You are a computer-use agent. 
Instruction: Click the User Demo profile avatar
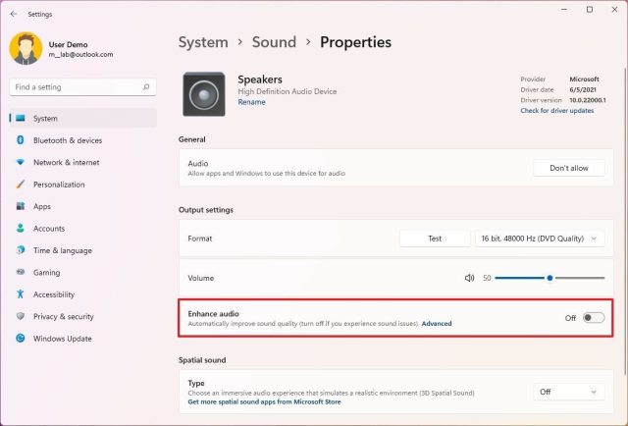tap(26, 48)
